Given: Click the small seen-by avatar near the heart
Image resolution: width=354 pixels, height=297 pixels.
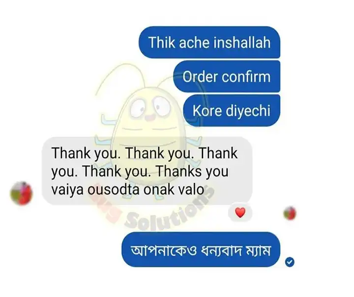Looking at the screenshot, I should tap(290, 213).
